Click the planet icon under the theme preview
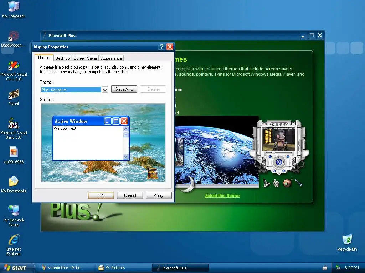365x273 pixels. tap(287, 183)
